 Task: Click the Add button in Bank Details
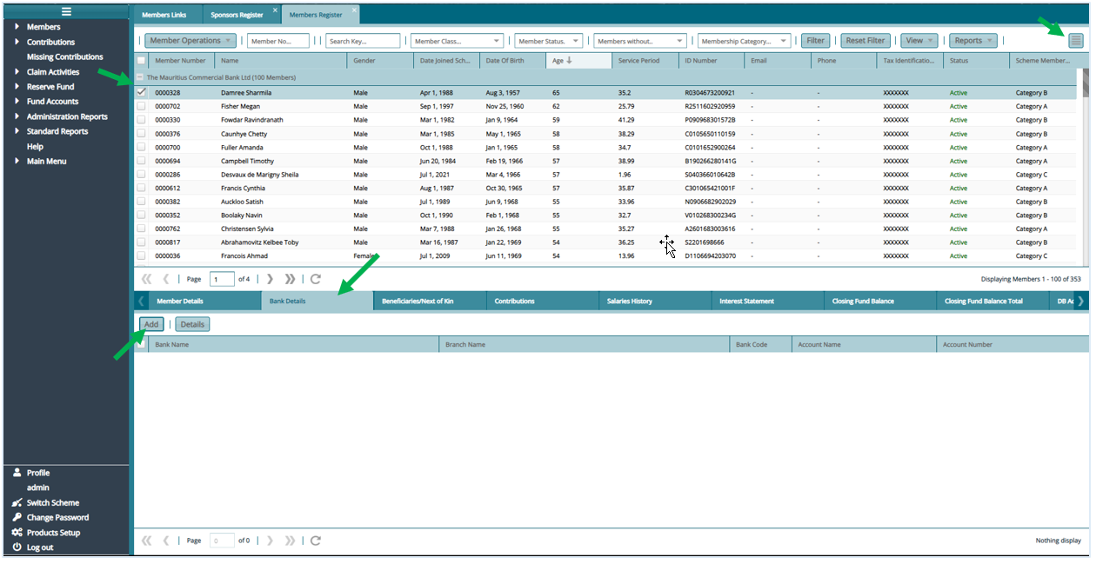coord(150,323)
